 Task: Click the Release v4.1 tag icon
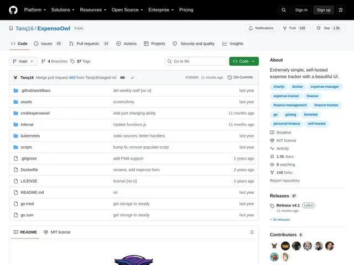pyautogui.click(x=272, y=206)
